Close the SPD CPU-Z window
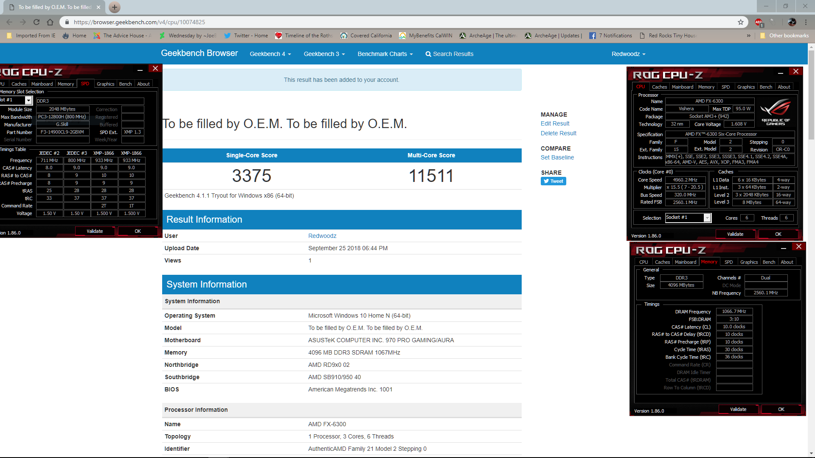The image size is (815, 458). coord(155,69)
